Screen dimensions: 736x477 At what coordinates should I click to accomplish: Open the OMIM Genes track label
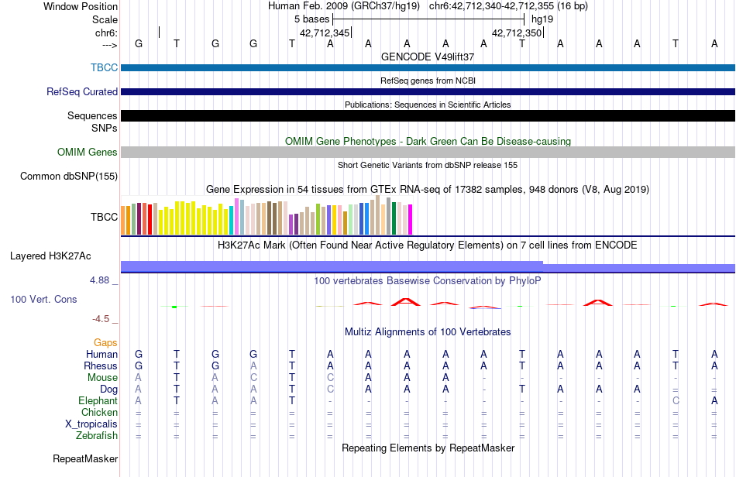tap(88, 152)
